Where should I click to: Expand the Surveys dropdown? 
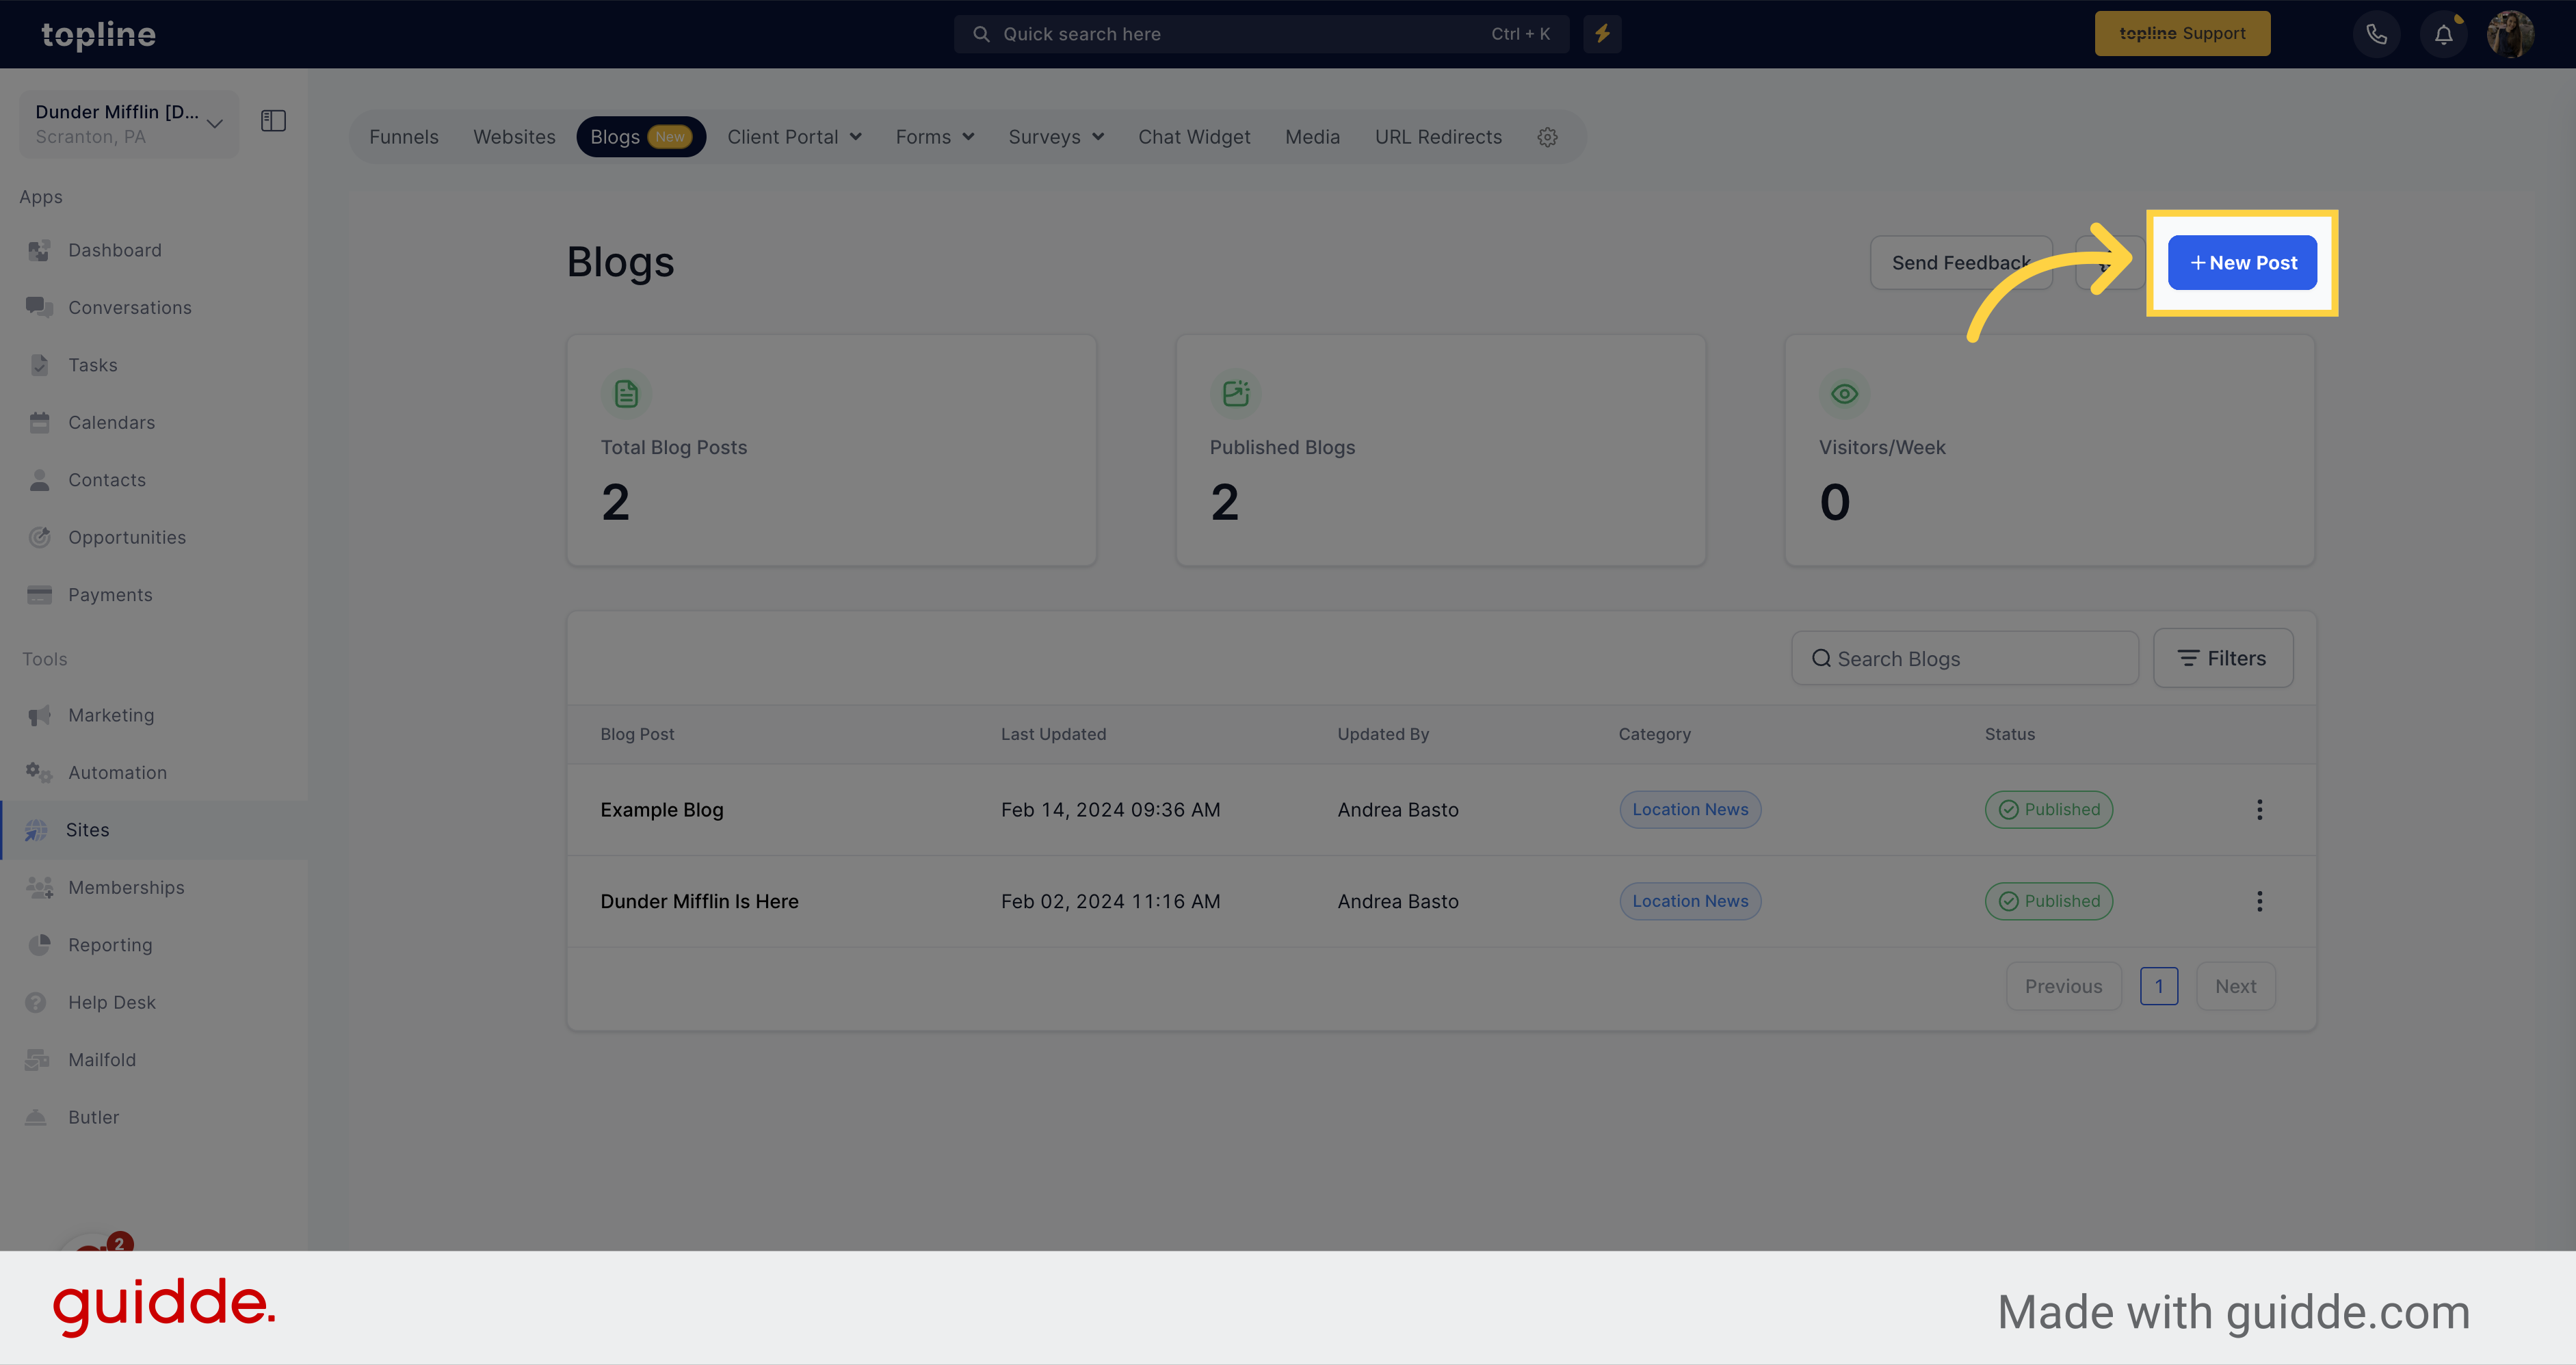pos(1056,137)
